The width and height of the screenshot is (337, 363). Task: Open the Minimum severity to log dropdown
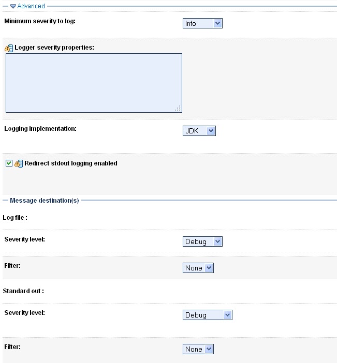click(202, 23)
